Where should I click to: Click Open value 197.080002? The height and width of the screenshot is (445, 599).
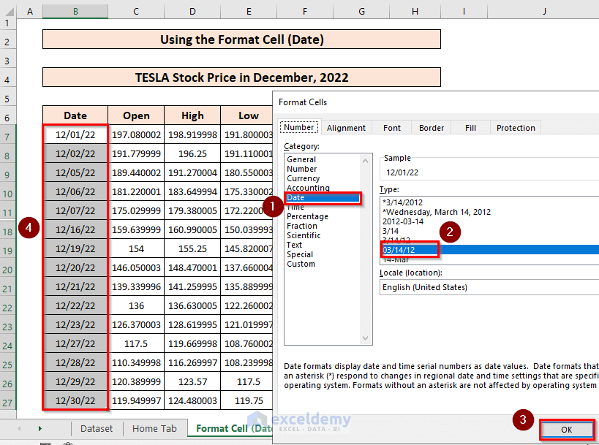[x=136, y=134]
